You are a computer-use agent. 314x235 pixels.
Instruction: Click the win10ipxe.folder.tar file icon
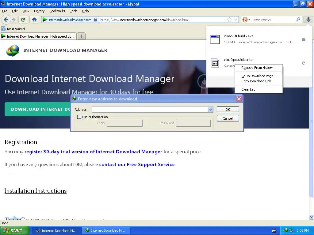pos(215,63)
